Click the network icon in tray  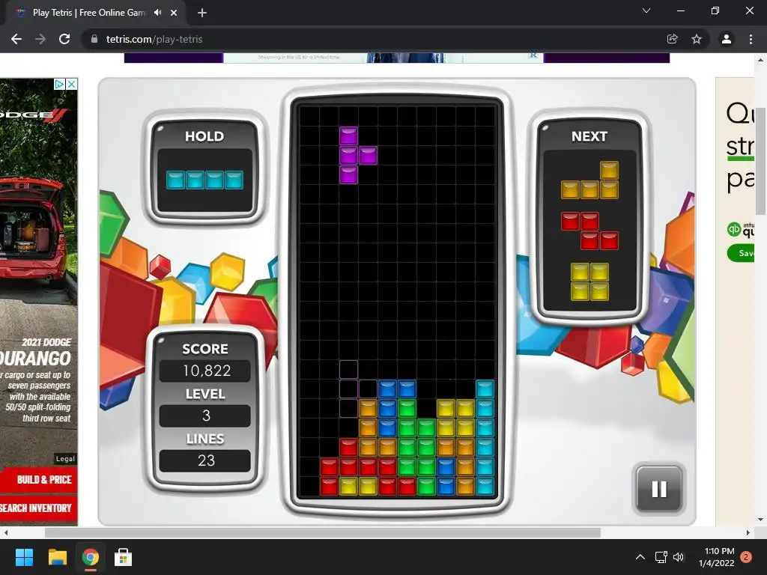coord(661,557)
